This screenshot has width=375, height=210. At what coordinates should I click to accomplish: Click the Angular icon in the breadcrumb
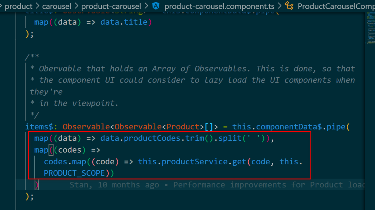(x=156, y=6)
